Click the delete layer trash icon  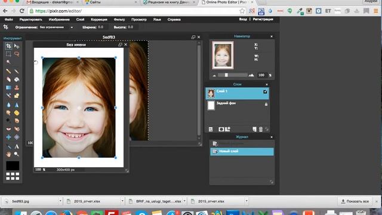(261, 129)
